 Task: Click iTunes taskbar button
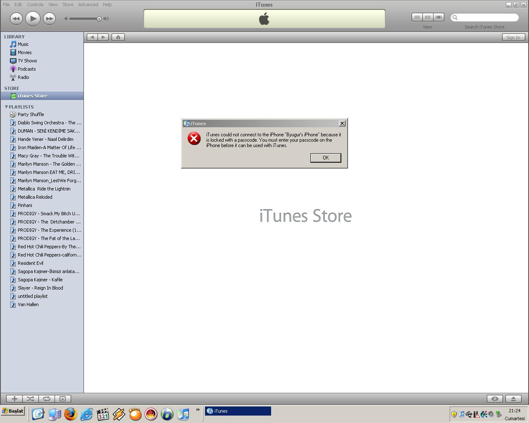click(x=238, y=411)
